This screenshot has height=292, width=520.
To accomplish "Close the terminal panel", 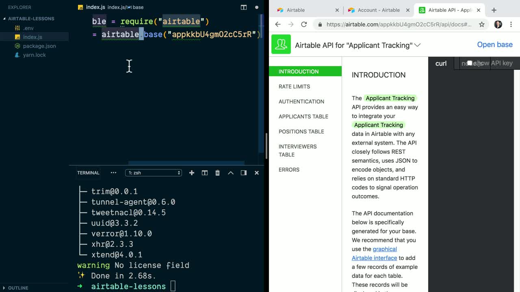I will point(257,173).
